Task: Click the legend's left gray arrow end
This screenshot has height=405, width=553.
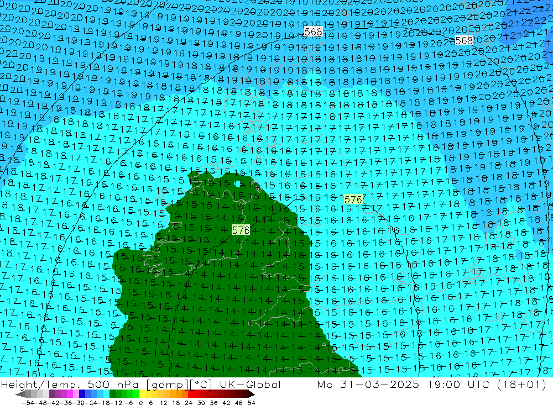Action: tap(20, 394)
